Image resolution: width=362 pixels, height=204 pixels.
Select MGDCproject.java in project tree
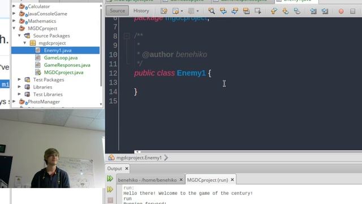[64, 73]
